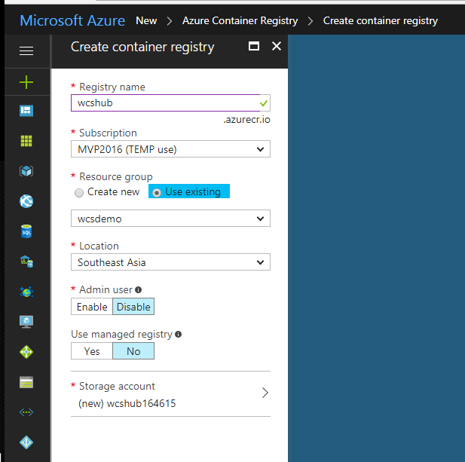Open All resources grid icon
The width and height of the screenshot is (465, 462).
26,141
